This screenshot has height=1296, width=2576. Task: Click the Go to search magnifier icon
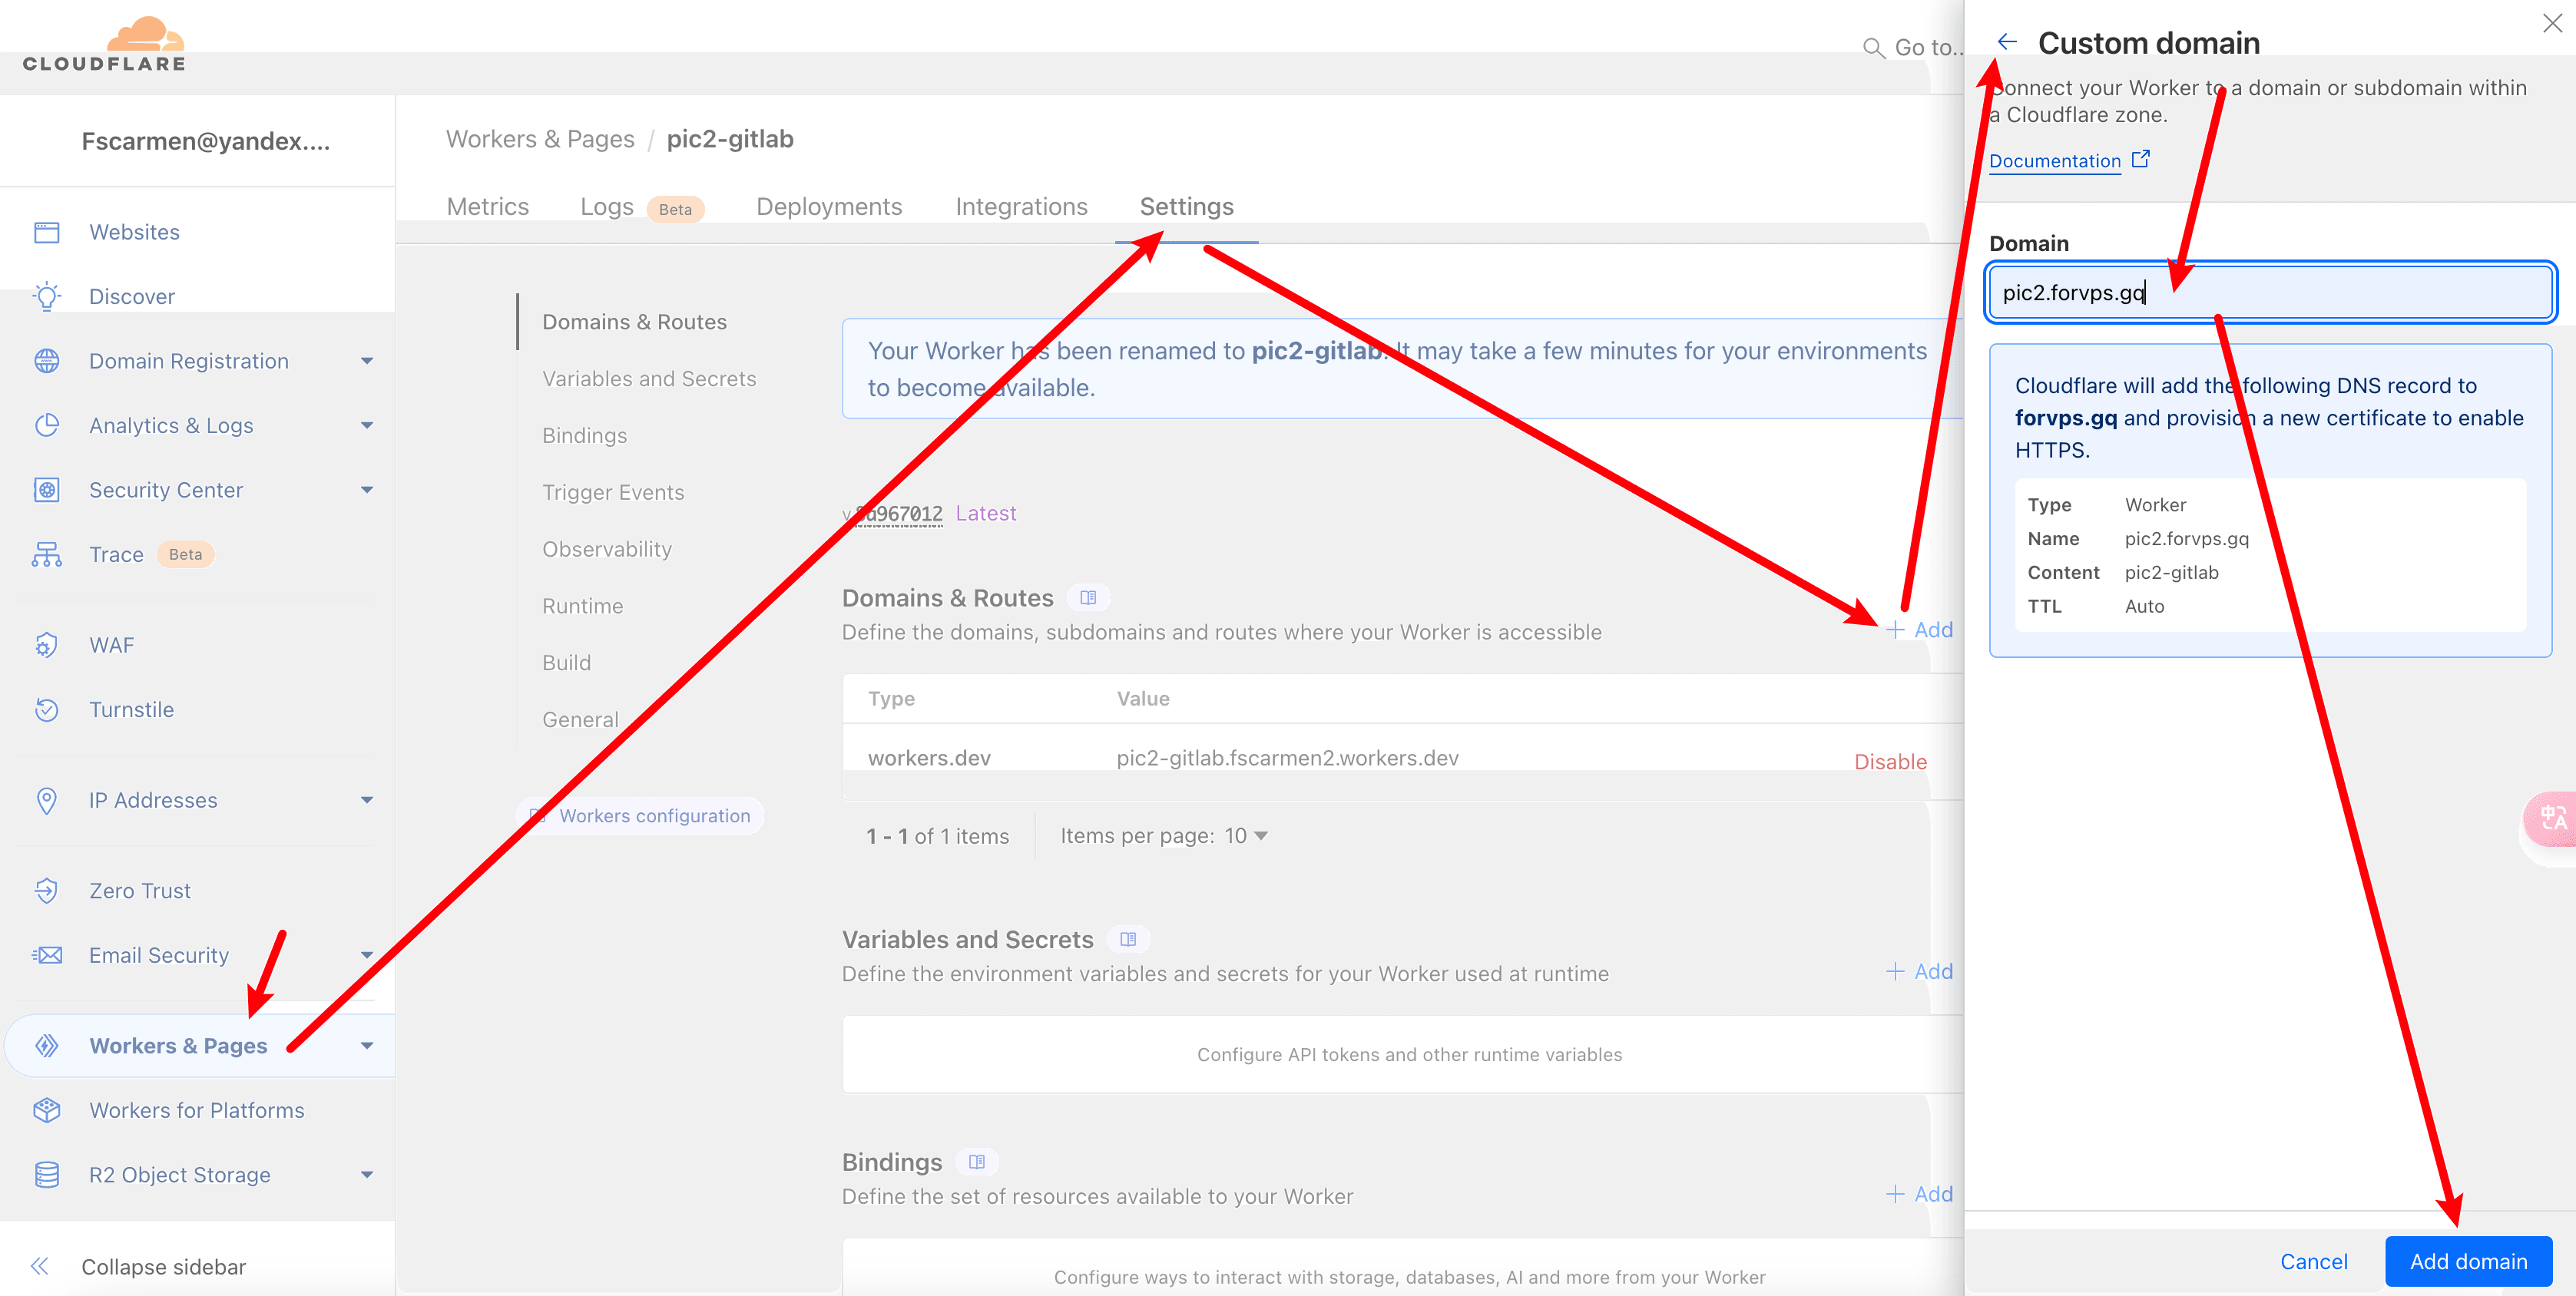pos(1873,48)
